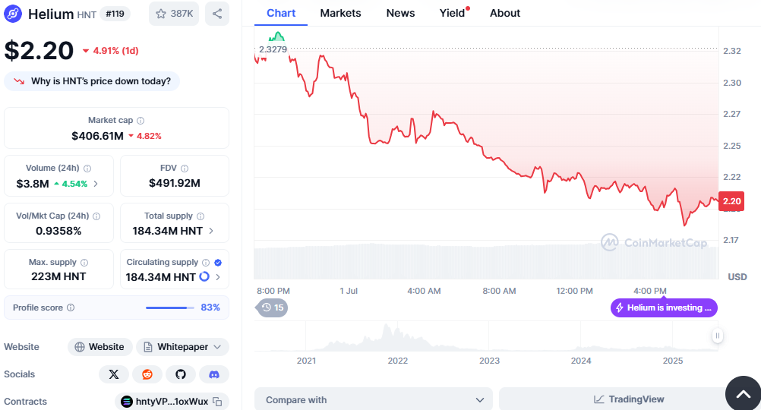Open the Whitepaper dropdown
The height and width of the screenshot is (410, 761).
tap(182, 347)
